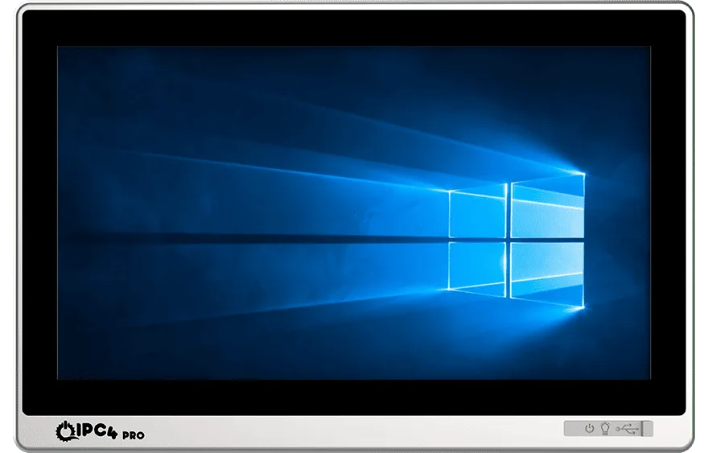Click the PRO label on bezel
This screenshot has height=453, width=708.
[x=134, y=435]
